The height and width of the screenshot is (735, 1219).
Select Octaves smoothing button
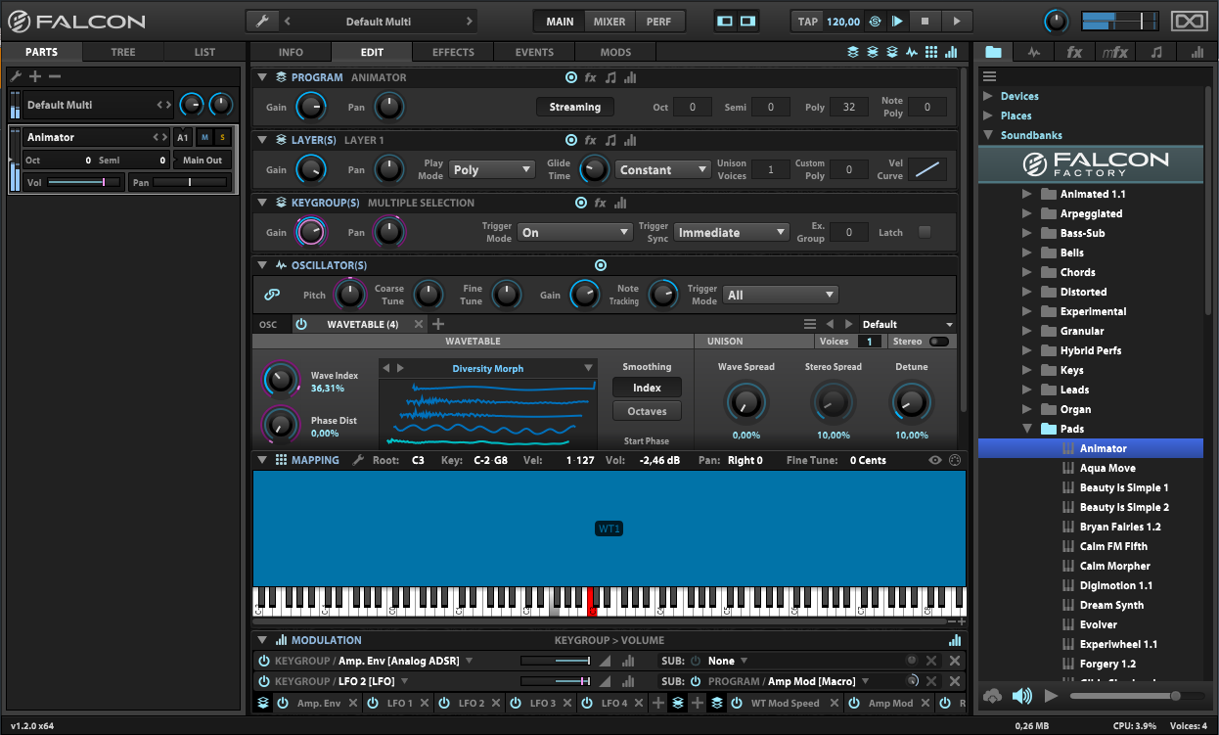[x=647, y=411]
